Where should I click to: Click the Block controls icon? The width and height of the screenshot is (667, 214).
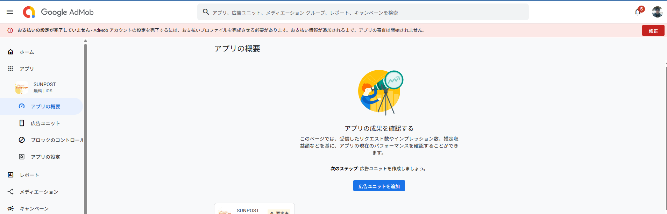22,140
